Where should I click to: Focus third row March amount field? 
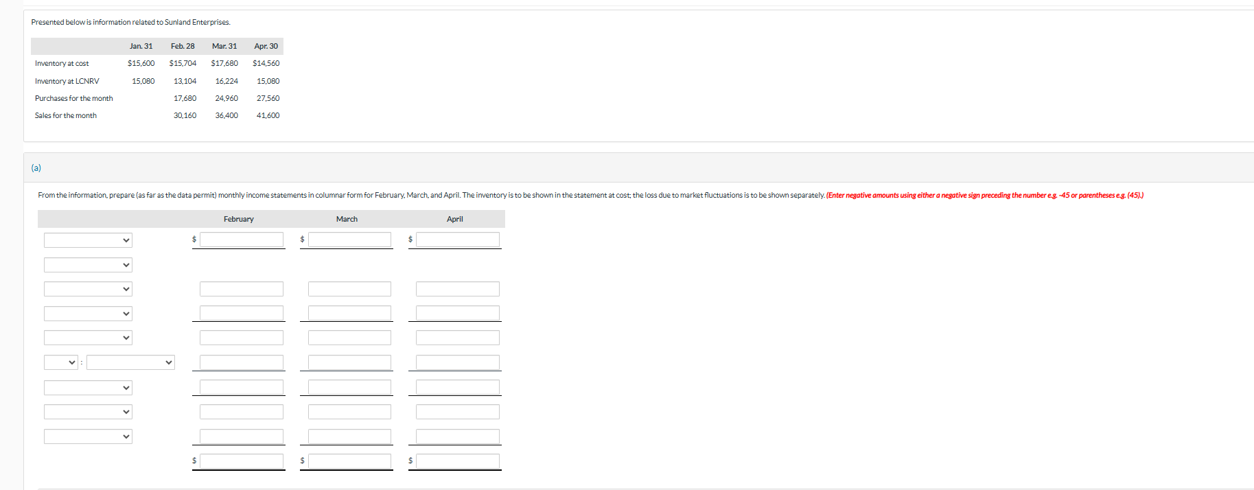[x=349, y=289]
